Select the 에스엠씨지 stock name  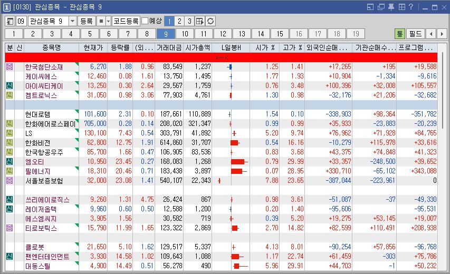pyautogui.click(x=41, y=218)
